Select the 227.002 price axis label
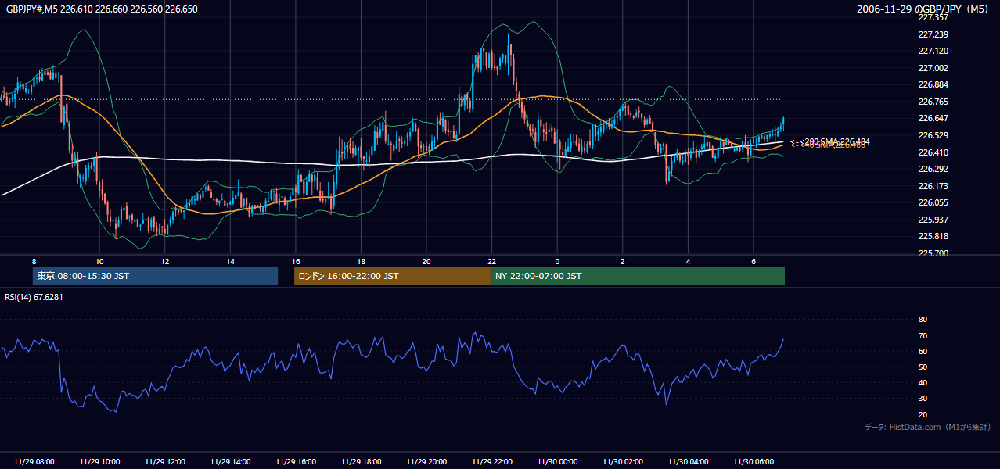The image size is (1000, 469). pos(932,68)
